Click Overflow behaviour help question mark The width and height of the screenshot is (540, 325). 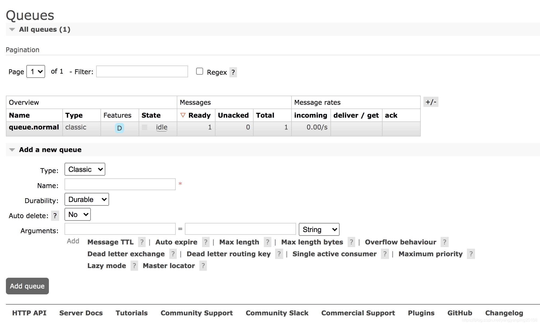click(445, 242)
